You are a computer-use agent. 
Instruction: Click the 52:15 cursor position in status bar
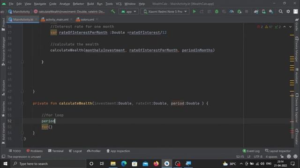(240, 157)
